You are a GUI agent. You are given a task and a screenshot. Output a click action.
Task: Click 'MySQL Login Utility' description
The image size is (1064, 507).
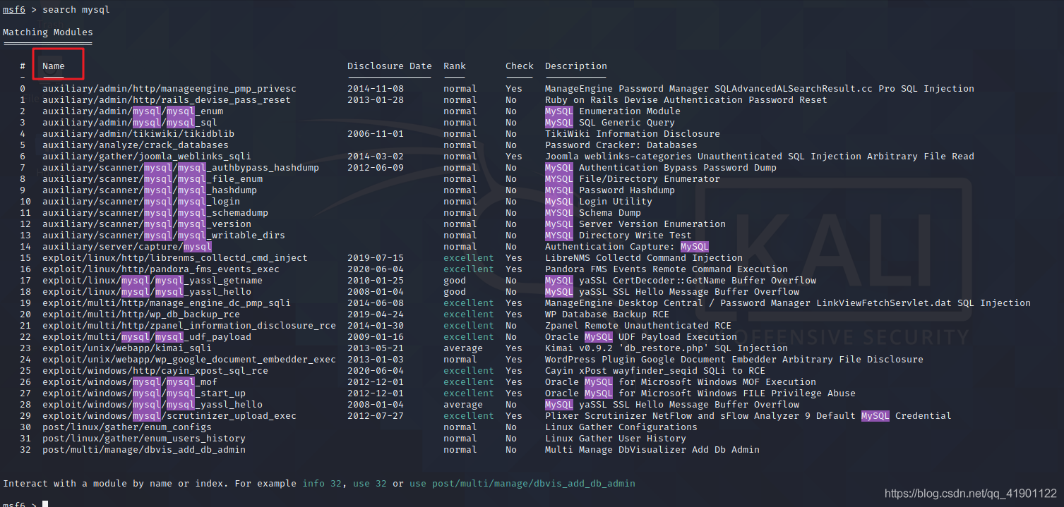click(x=599, y=202)
